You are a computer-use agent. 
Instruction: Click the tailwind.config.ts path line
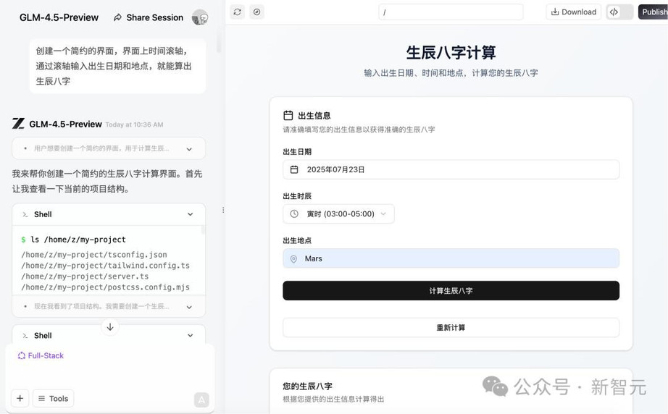pyautogui.click(x=106, y=266)
